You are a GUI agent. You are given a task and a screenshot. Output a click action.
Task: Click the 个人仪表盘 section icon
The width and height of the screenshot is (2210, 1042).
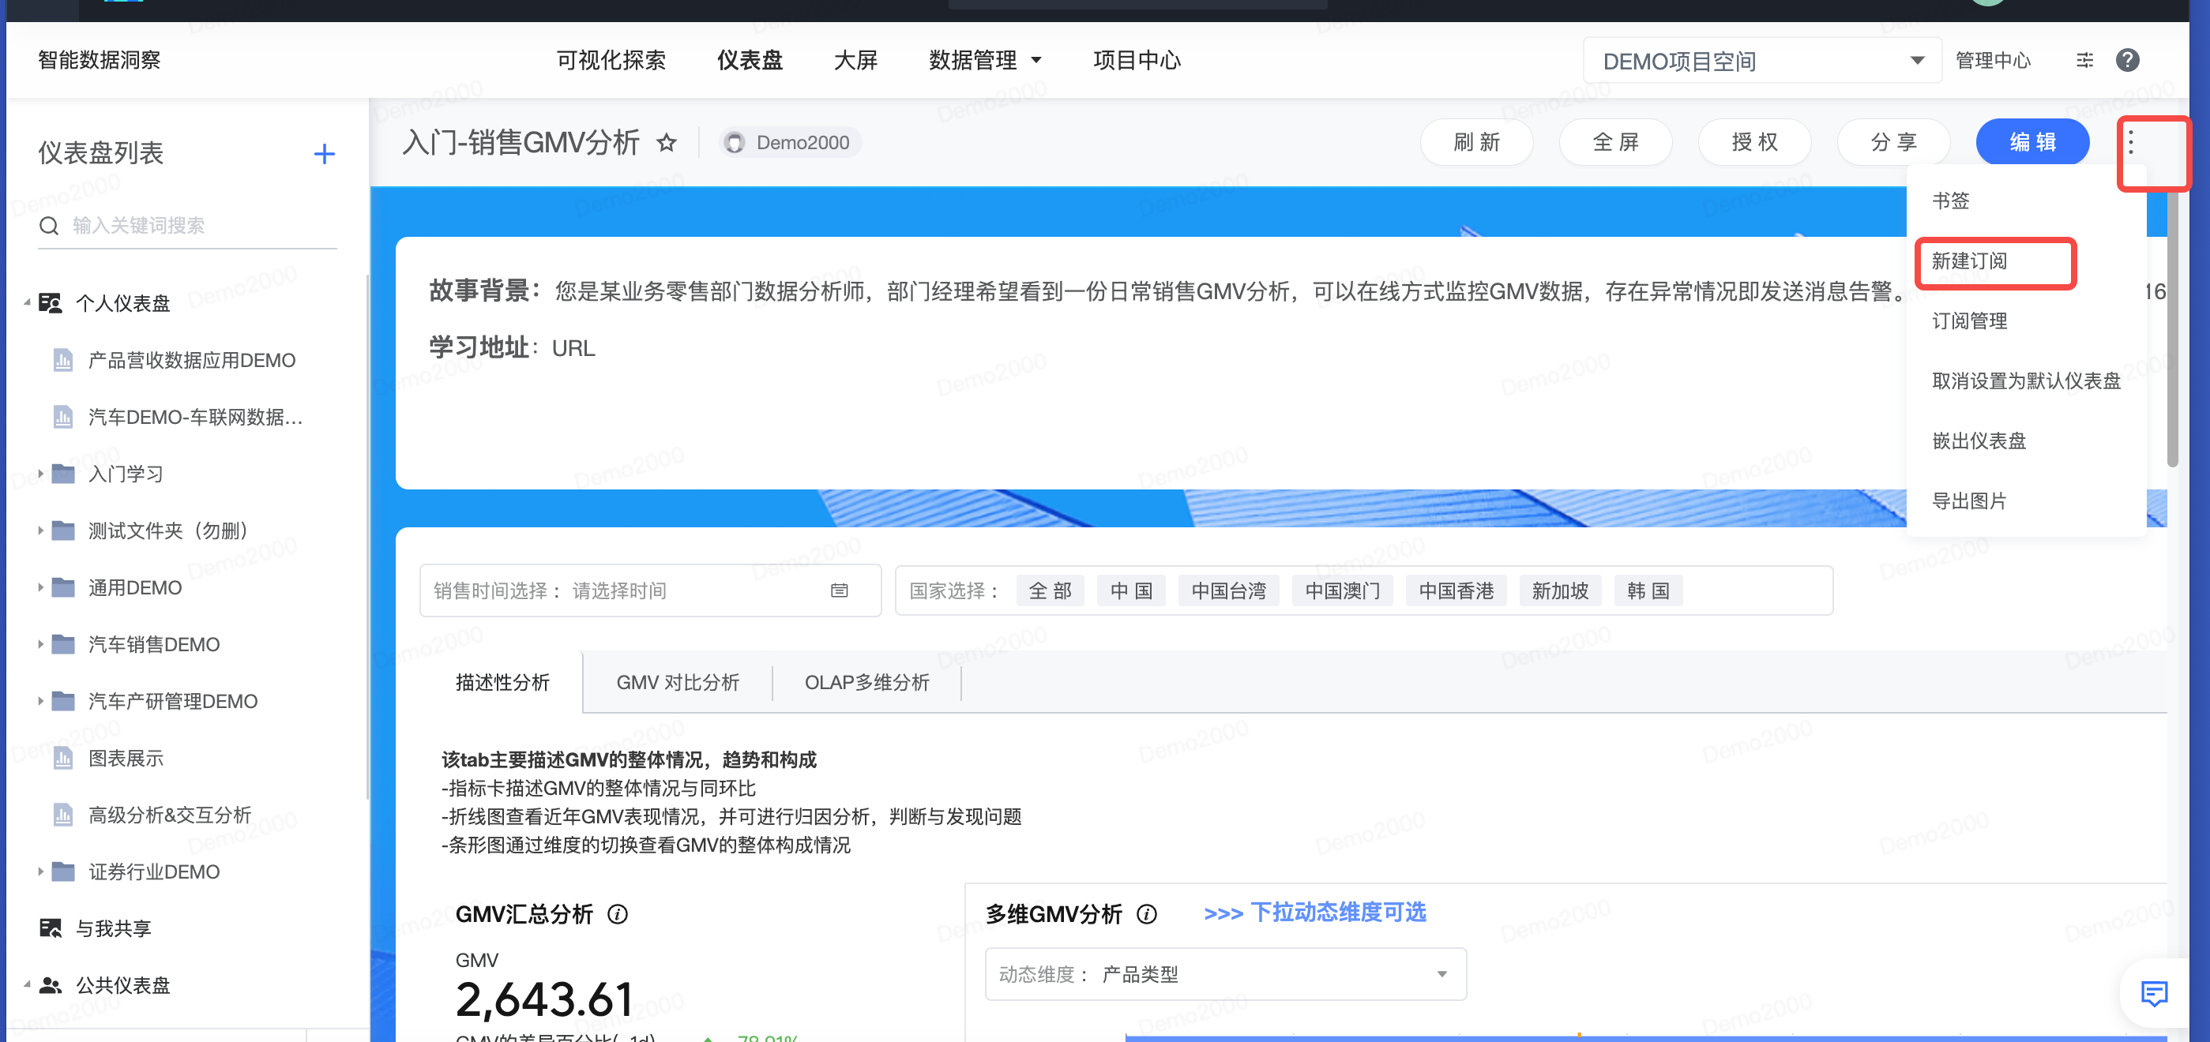(51, 303)
